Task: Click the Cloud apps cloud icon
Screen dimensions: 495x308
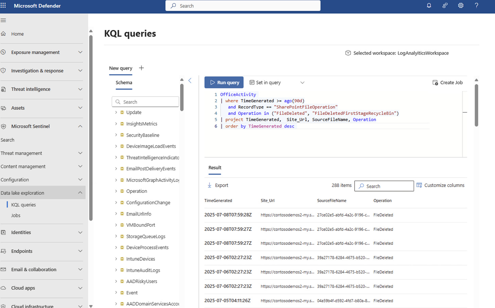Action: pos(3,288)
